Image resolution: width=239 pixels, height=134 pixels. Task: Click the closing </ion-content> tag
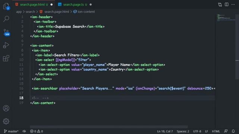point(43,103)
